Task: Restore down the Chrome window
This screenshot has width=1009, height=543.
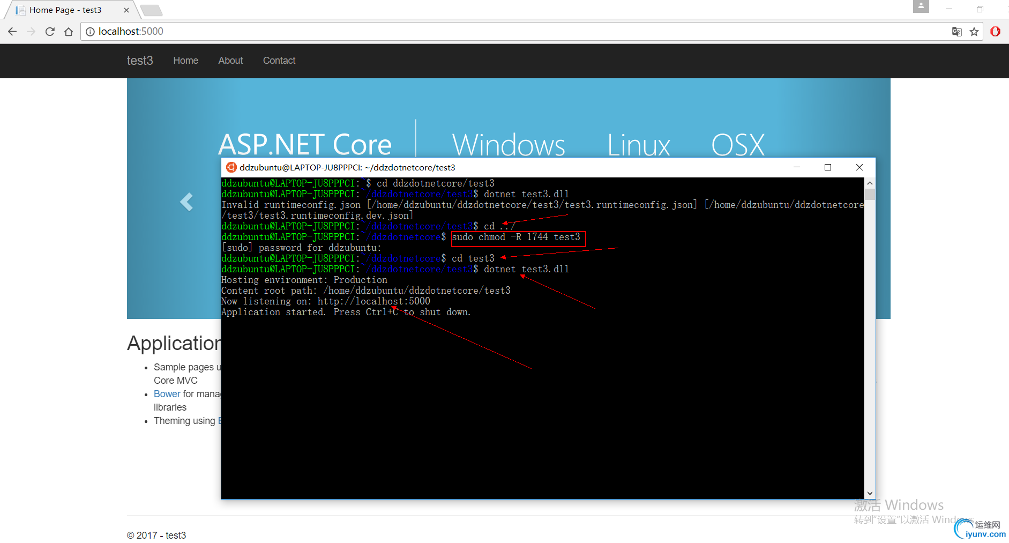Action: click(x=980, y=9)
